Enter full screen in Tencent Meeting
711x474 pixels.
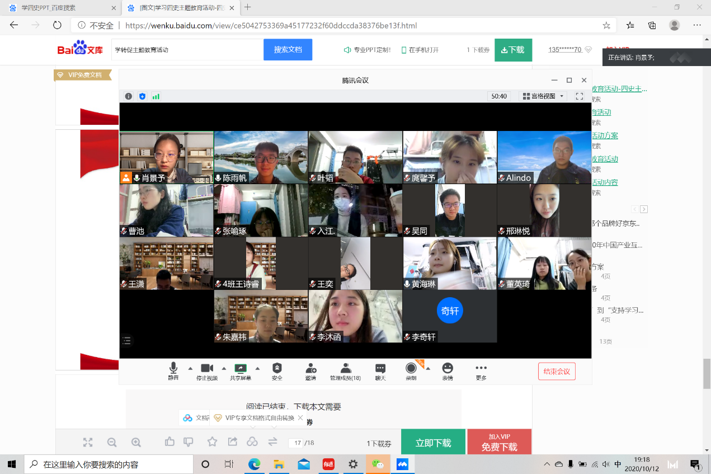(580, 96)
